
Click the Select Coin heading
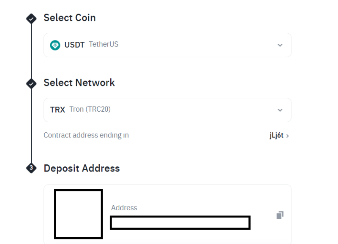coord(70,18)
